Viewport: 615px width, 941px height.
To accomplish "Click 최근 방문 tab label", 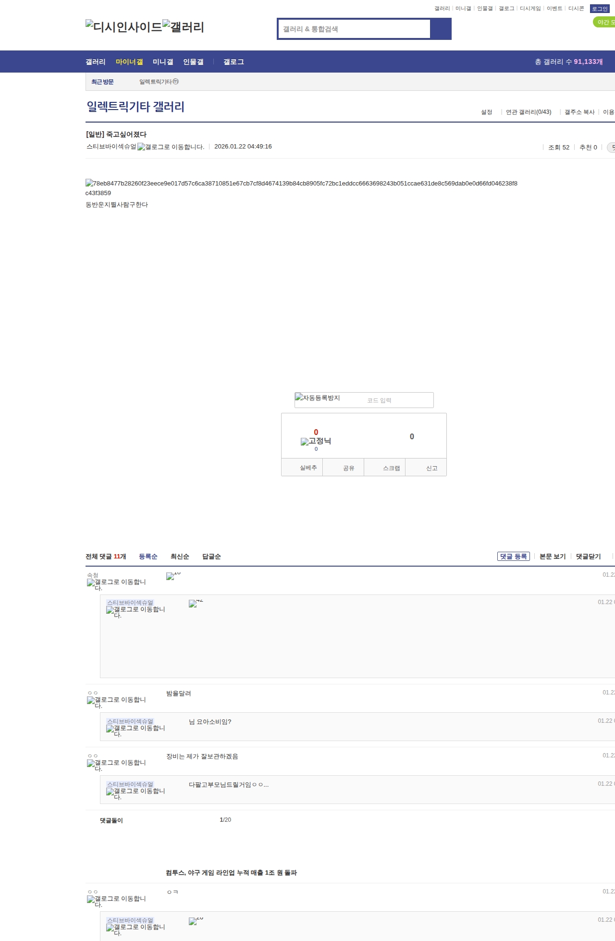I will (102, 82).
